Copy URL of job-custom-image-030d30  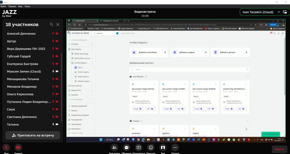coord(211,109)
